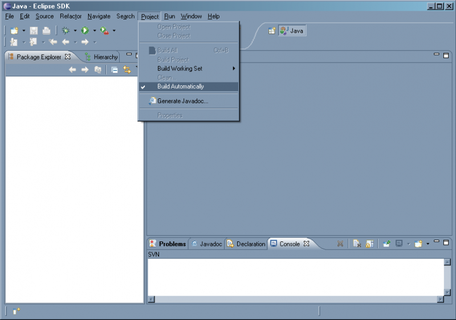The width and height of the screenshot is (456, 320).
Task: Click the Pin Console icon
Action: tap(386, 244)
